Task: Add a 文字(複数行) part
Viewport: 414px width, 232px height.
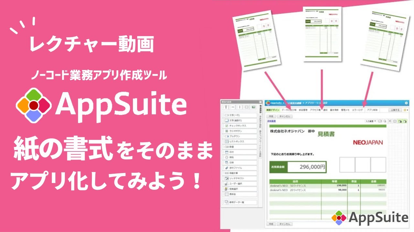Action: 240,121
